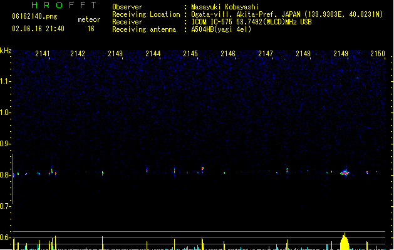This screenshot has height=250, width=394.
Task: Click the Receiving antenna label
Action: [144, 29]
